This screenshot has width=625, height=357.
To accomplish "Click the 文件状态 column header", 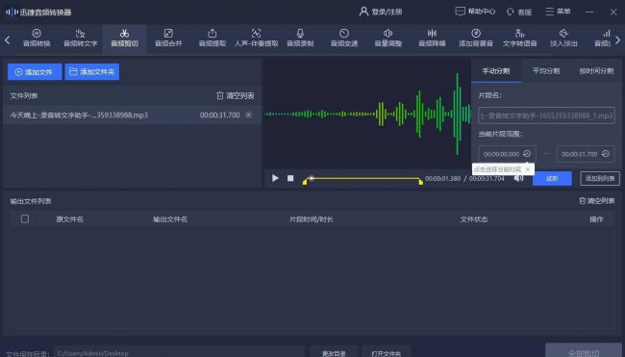I will (474, 219).
